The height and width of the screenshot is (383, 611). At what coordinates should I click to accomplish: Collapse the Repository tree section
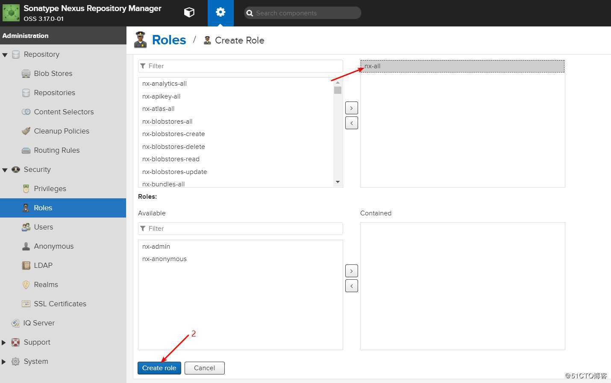tap(5, 55)
